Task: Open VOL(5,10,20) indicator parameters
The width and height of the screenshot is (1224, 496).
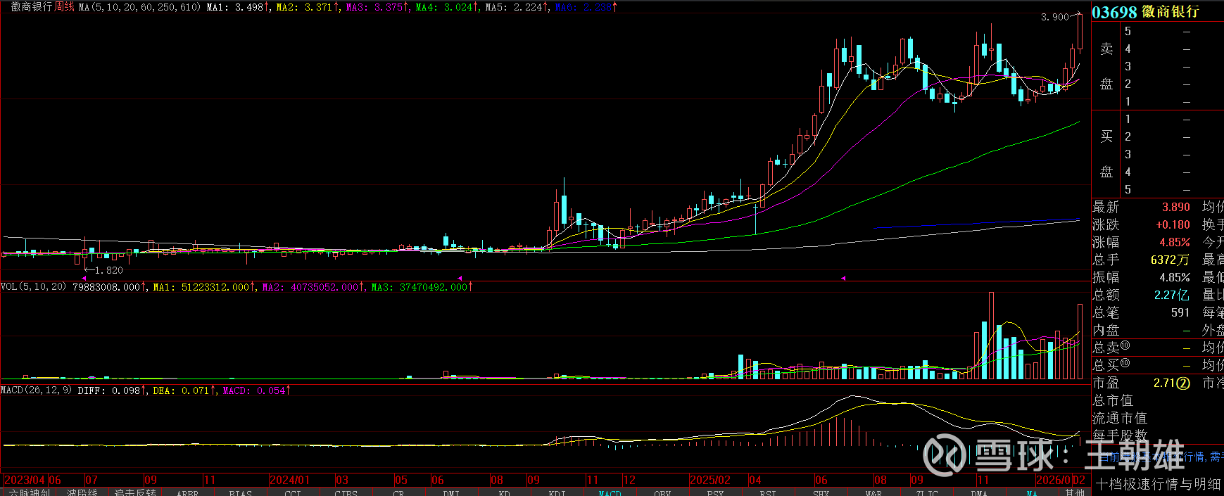Action: 34,286
